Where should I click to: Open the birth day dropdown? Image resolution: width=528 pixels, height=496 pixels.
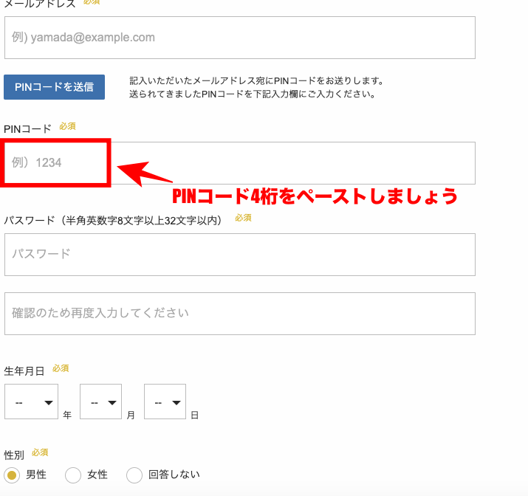tap(165, 402)
